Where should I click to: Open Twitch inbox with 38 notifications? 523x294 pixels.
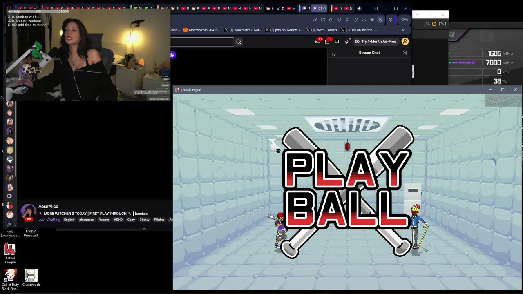(317, 41)
